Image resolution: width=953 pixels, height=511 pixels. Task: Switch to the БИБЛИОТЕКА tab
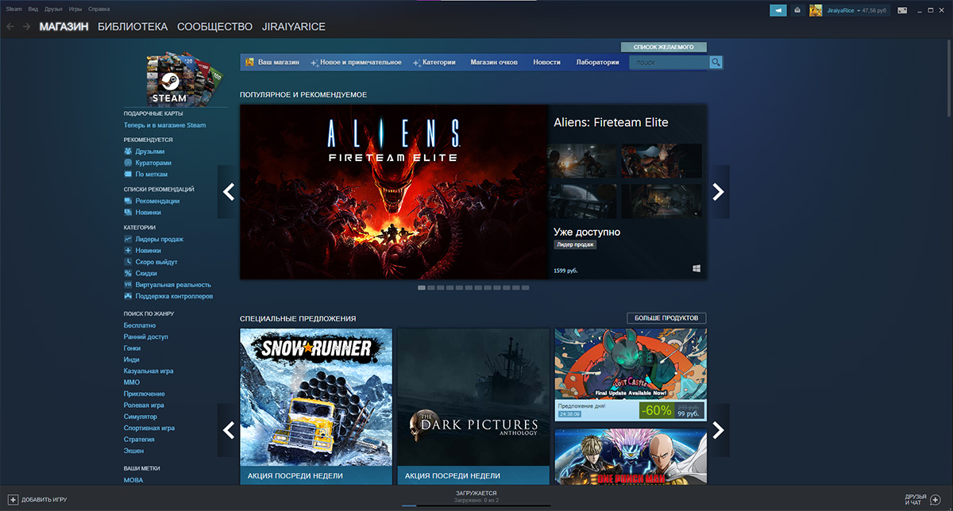pos(133,27)
